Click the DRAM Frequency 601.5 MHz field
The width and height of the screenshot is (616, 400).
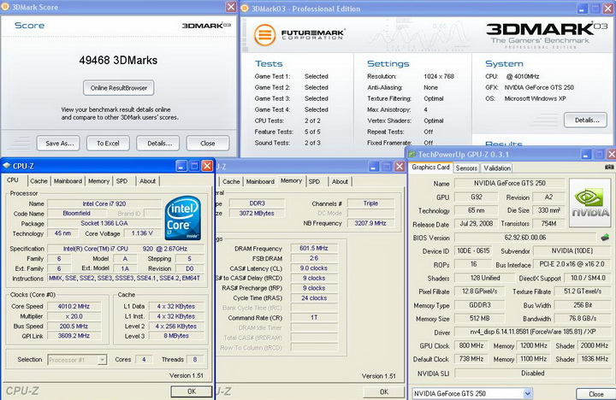pos(313,248)
